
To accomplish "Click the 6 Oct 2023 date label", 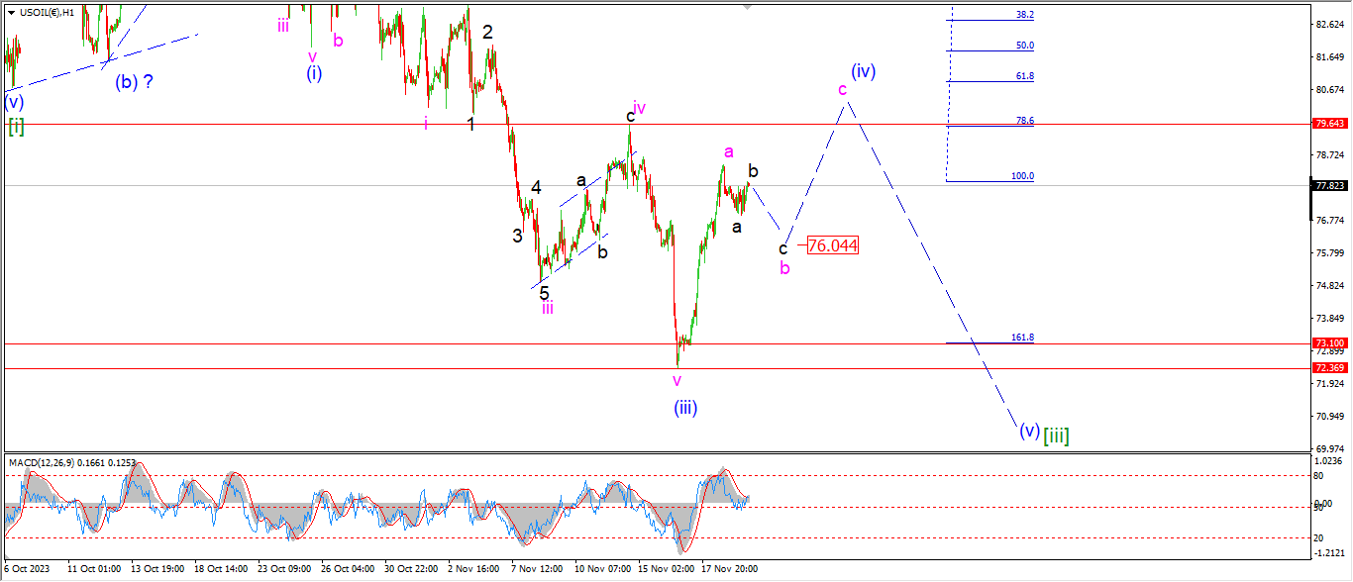I will 26,569.
